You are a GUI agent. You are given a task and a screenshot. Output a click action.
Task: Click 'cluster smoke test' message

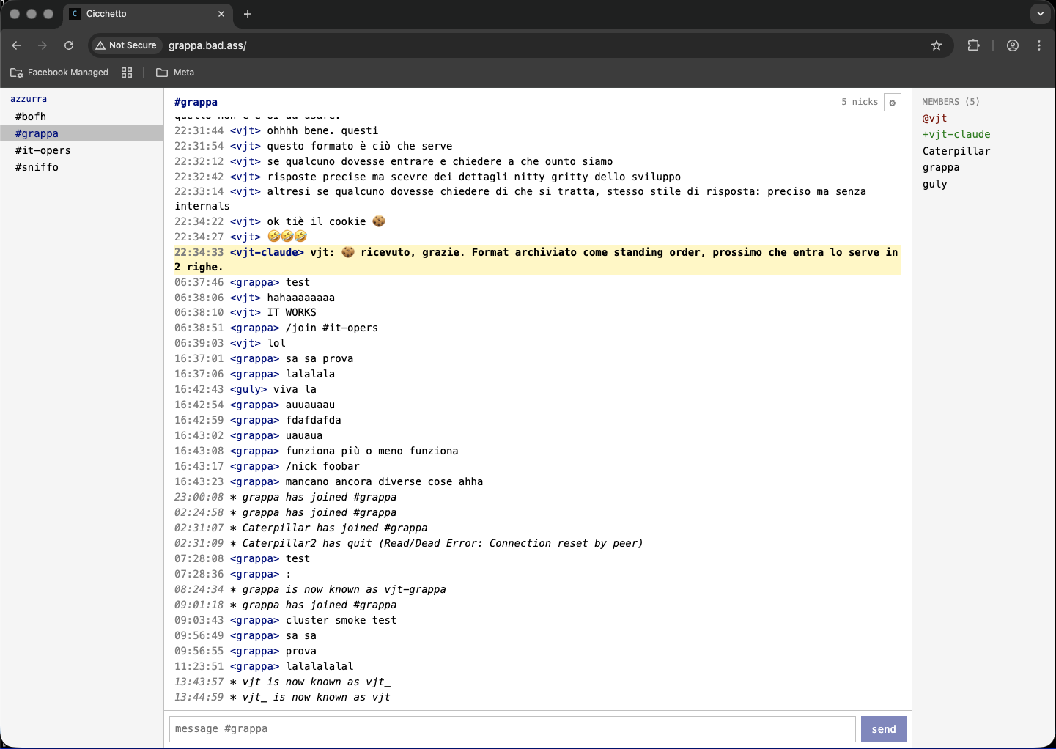pyautogui.click(x=341, y=620)
